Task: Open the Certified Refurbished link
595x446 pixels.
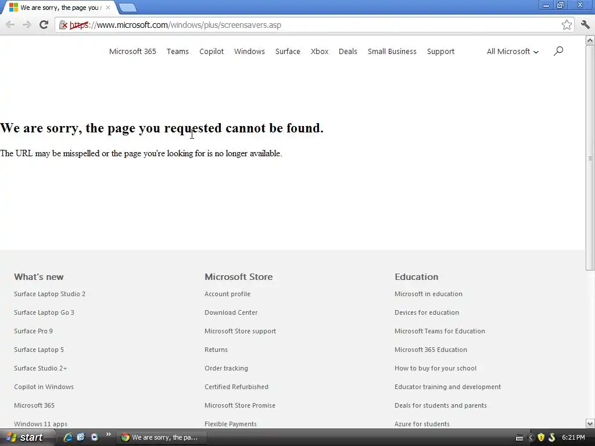Action: coord(236,387)
